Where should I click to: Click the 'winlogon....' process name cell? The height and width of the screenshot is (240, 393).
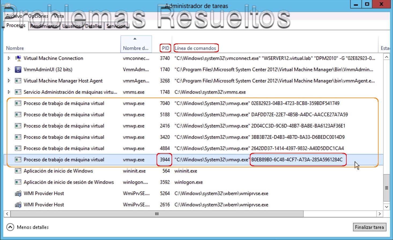point(135,182)
